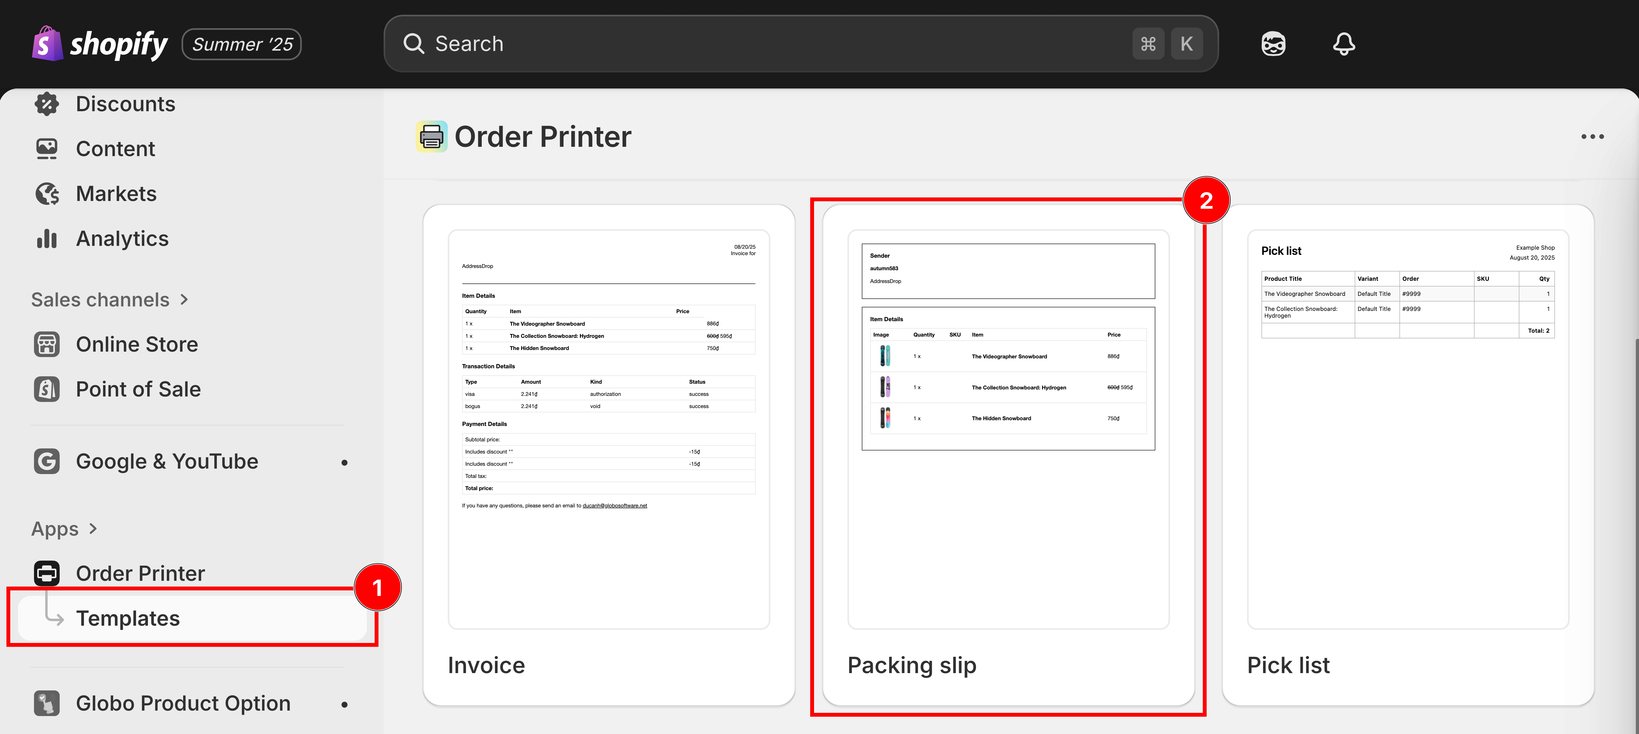Open Point of Sale channel

click(138, 389)
